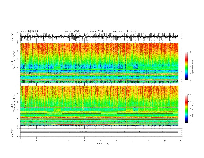Click the '1' tick on the Time axis
204x158 pixels.
(36, 141)
